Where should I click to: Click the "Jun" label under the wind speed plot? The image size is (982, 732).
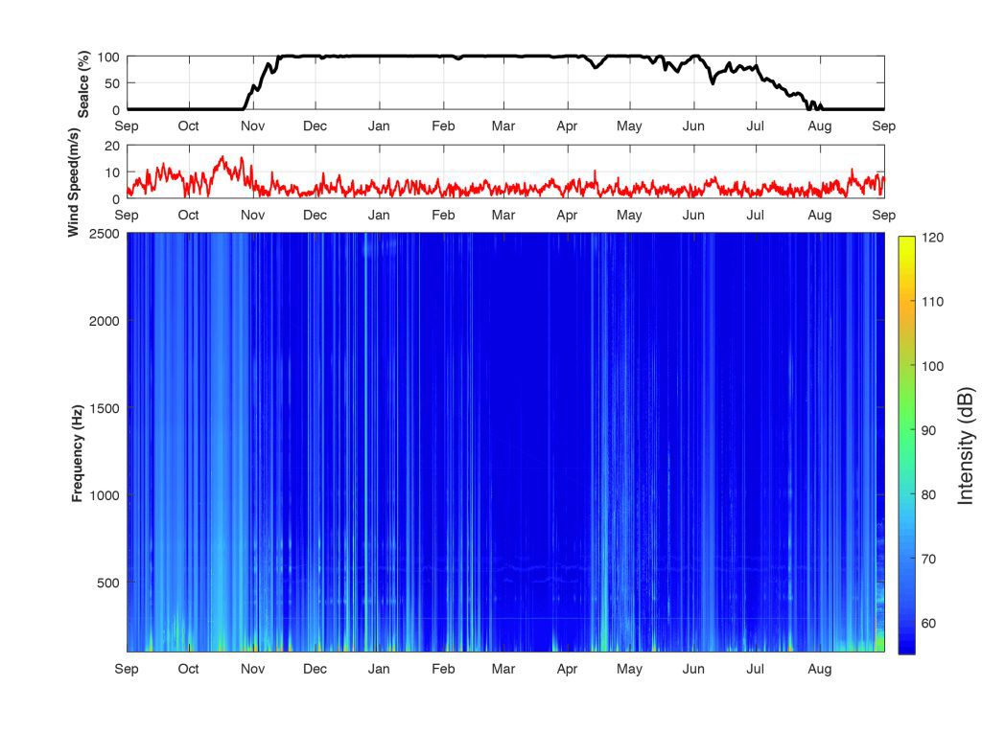click(693, 216)
